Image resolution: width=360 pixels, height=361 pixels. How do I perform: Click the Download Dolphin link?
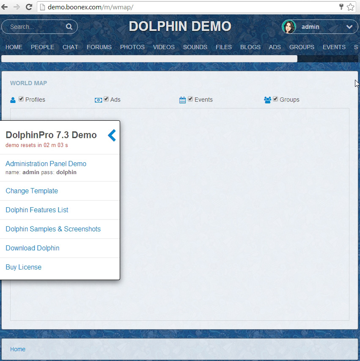(x=32, y=248)
